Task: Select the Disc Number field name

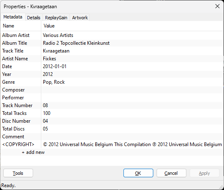Action: click(16, 121)
